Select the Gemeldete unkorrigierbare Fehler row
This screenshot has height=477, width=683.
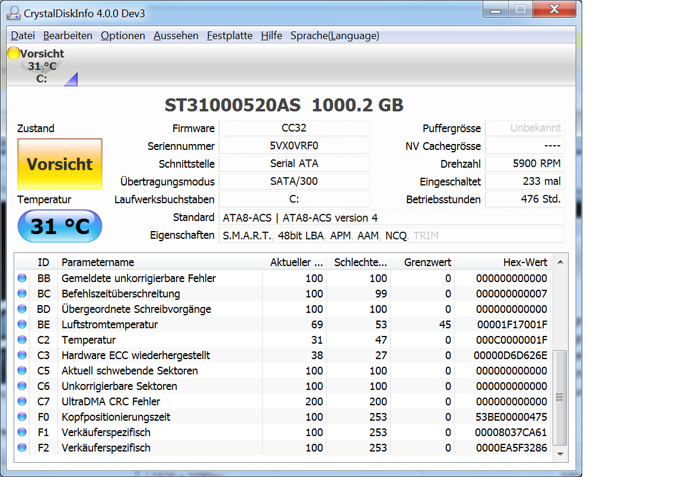283,278
